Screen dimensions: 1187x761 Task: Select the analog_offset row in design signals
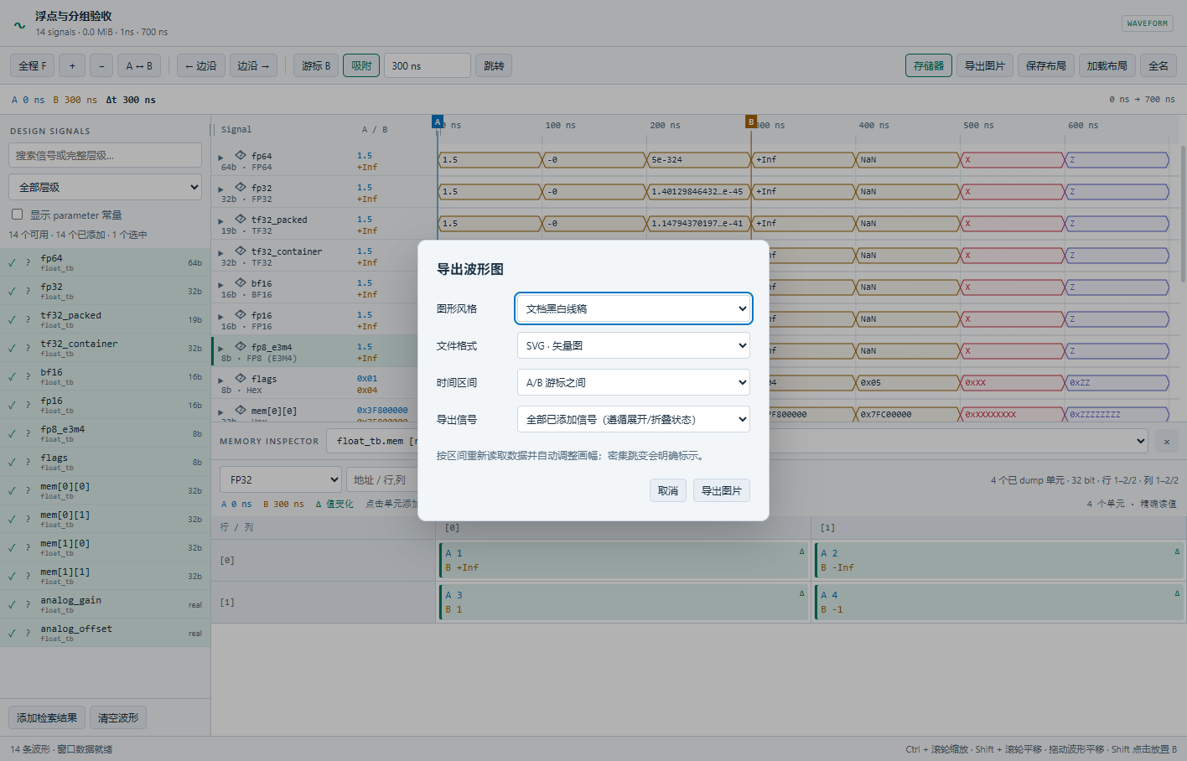[105, 633]
